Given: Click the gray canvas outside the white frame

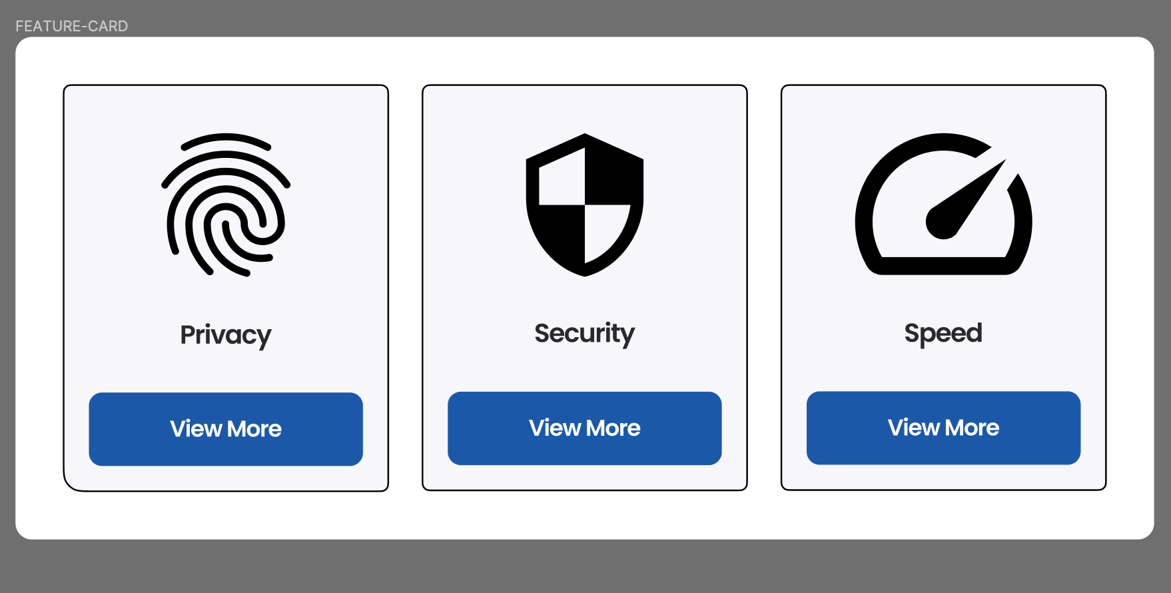Looking at the screenshot, I should 585,566.
